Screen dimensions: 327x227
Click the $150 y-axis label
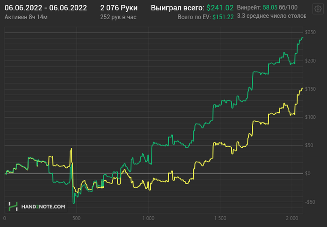[x=310, y=89]
